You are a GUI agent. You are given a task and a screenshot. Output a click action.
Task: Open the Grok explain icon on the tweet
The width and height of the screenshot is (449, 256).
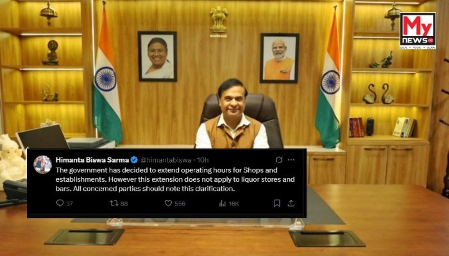[x=279, y=160]
